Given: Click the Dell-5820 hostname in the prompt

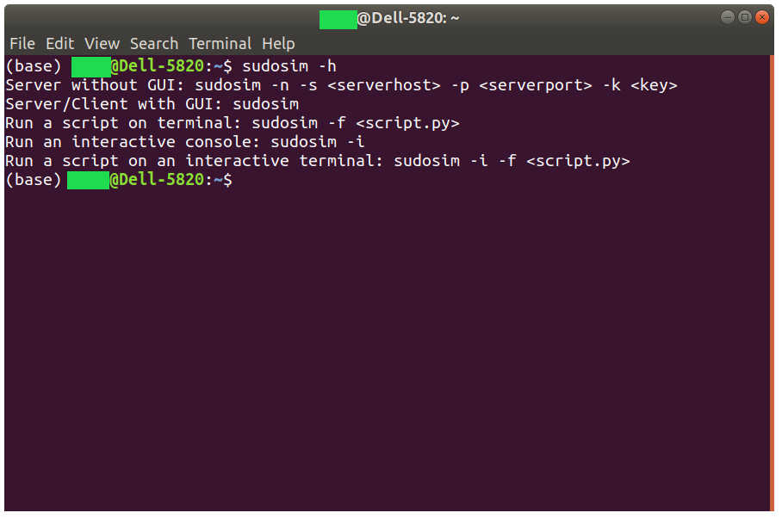Looking at the screenshot, I should pyautogui.click(x=159, y=179).
